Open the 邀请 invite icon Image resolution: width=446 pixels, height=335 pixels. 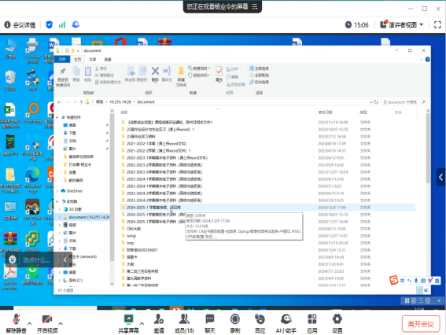[x=159, y=324]
